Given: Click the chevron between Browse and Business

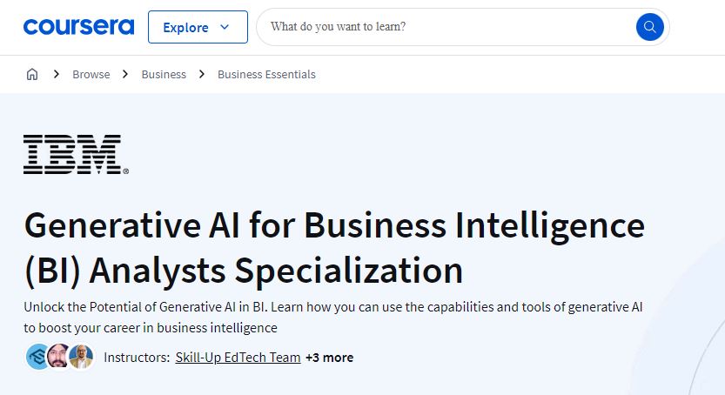Looking at the screenshot, I should point(125,74).
